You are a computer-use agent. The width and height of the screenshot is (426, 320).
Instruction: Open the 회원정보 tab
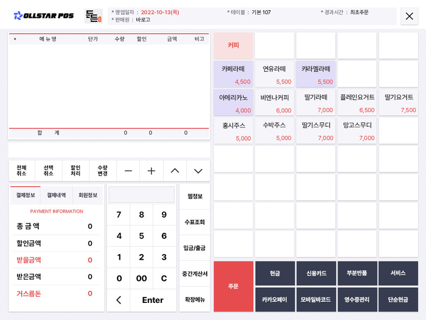click(x=88, y=195)
